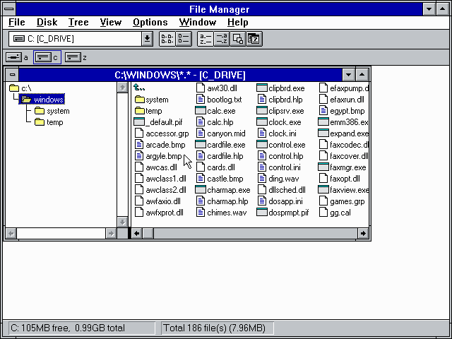
Task: Select dosapp.ini file
Action: click(280, 201)
